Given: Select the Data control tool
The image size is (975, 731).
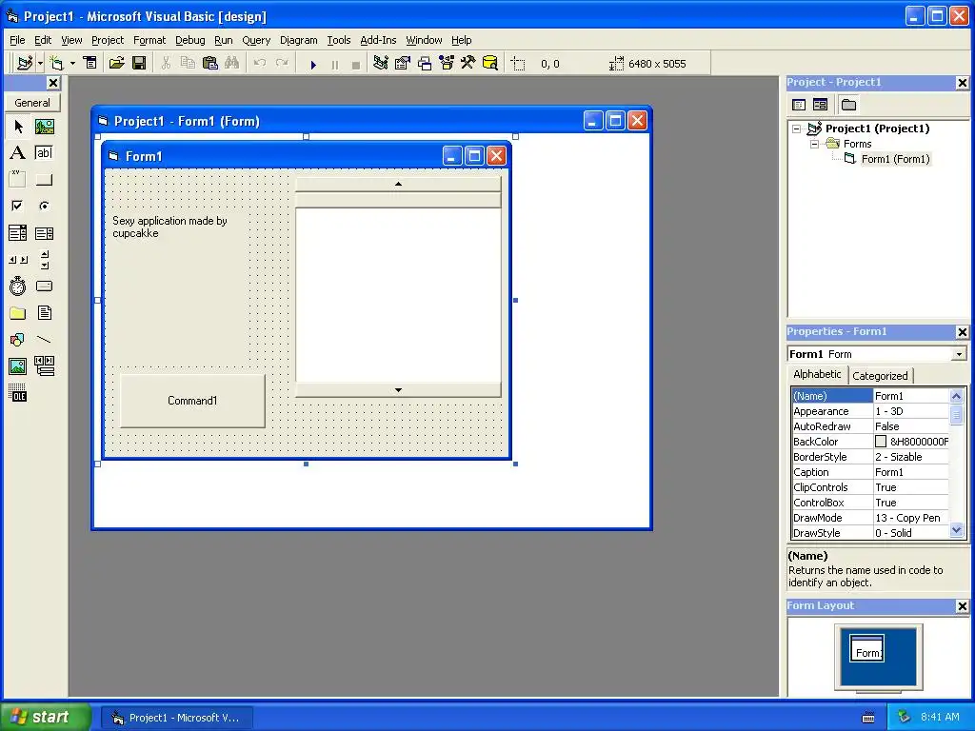Looking at the screenshot, I should [x=44, y=366].
